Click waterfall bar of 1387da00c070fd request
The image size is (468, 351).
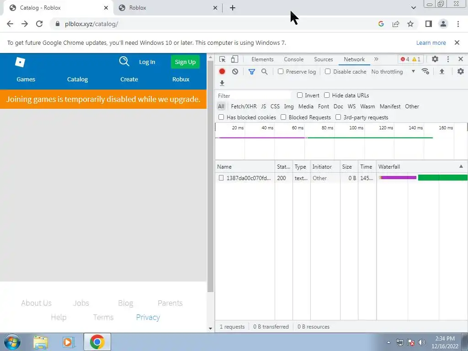click(423, 178)
